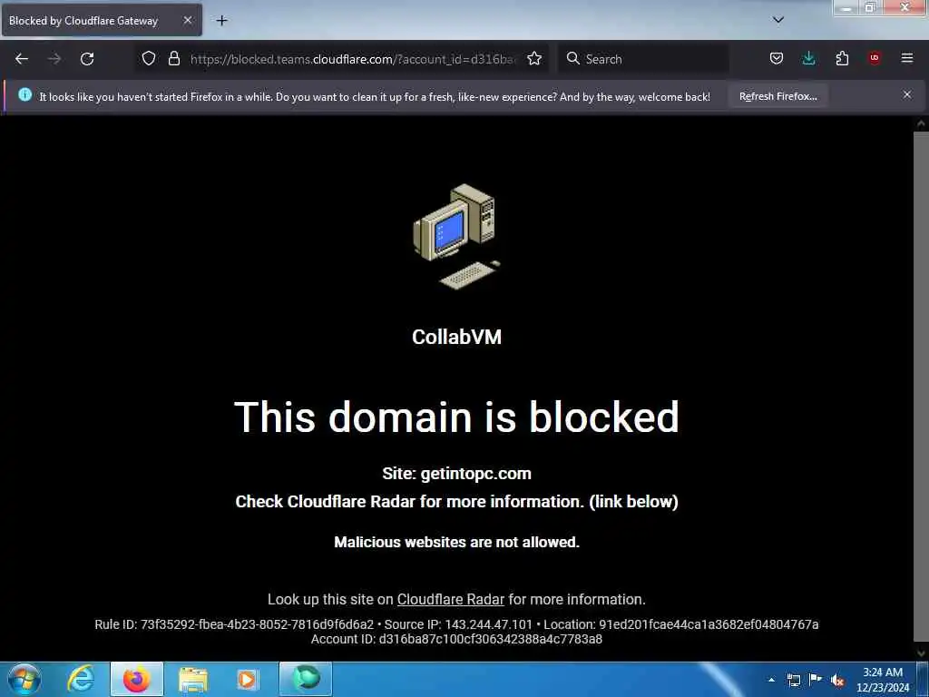Show hidden system tray icons
The image size is (929, 697).
(771, 679)
